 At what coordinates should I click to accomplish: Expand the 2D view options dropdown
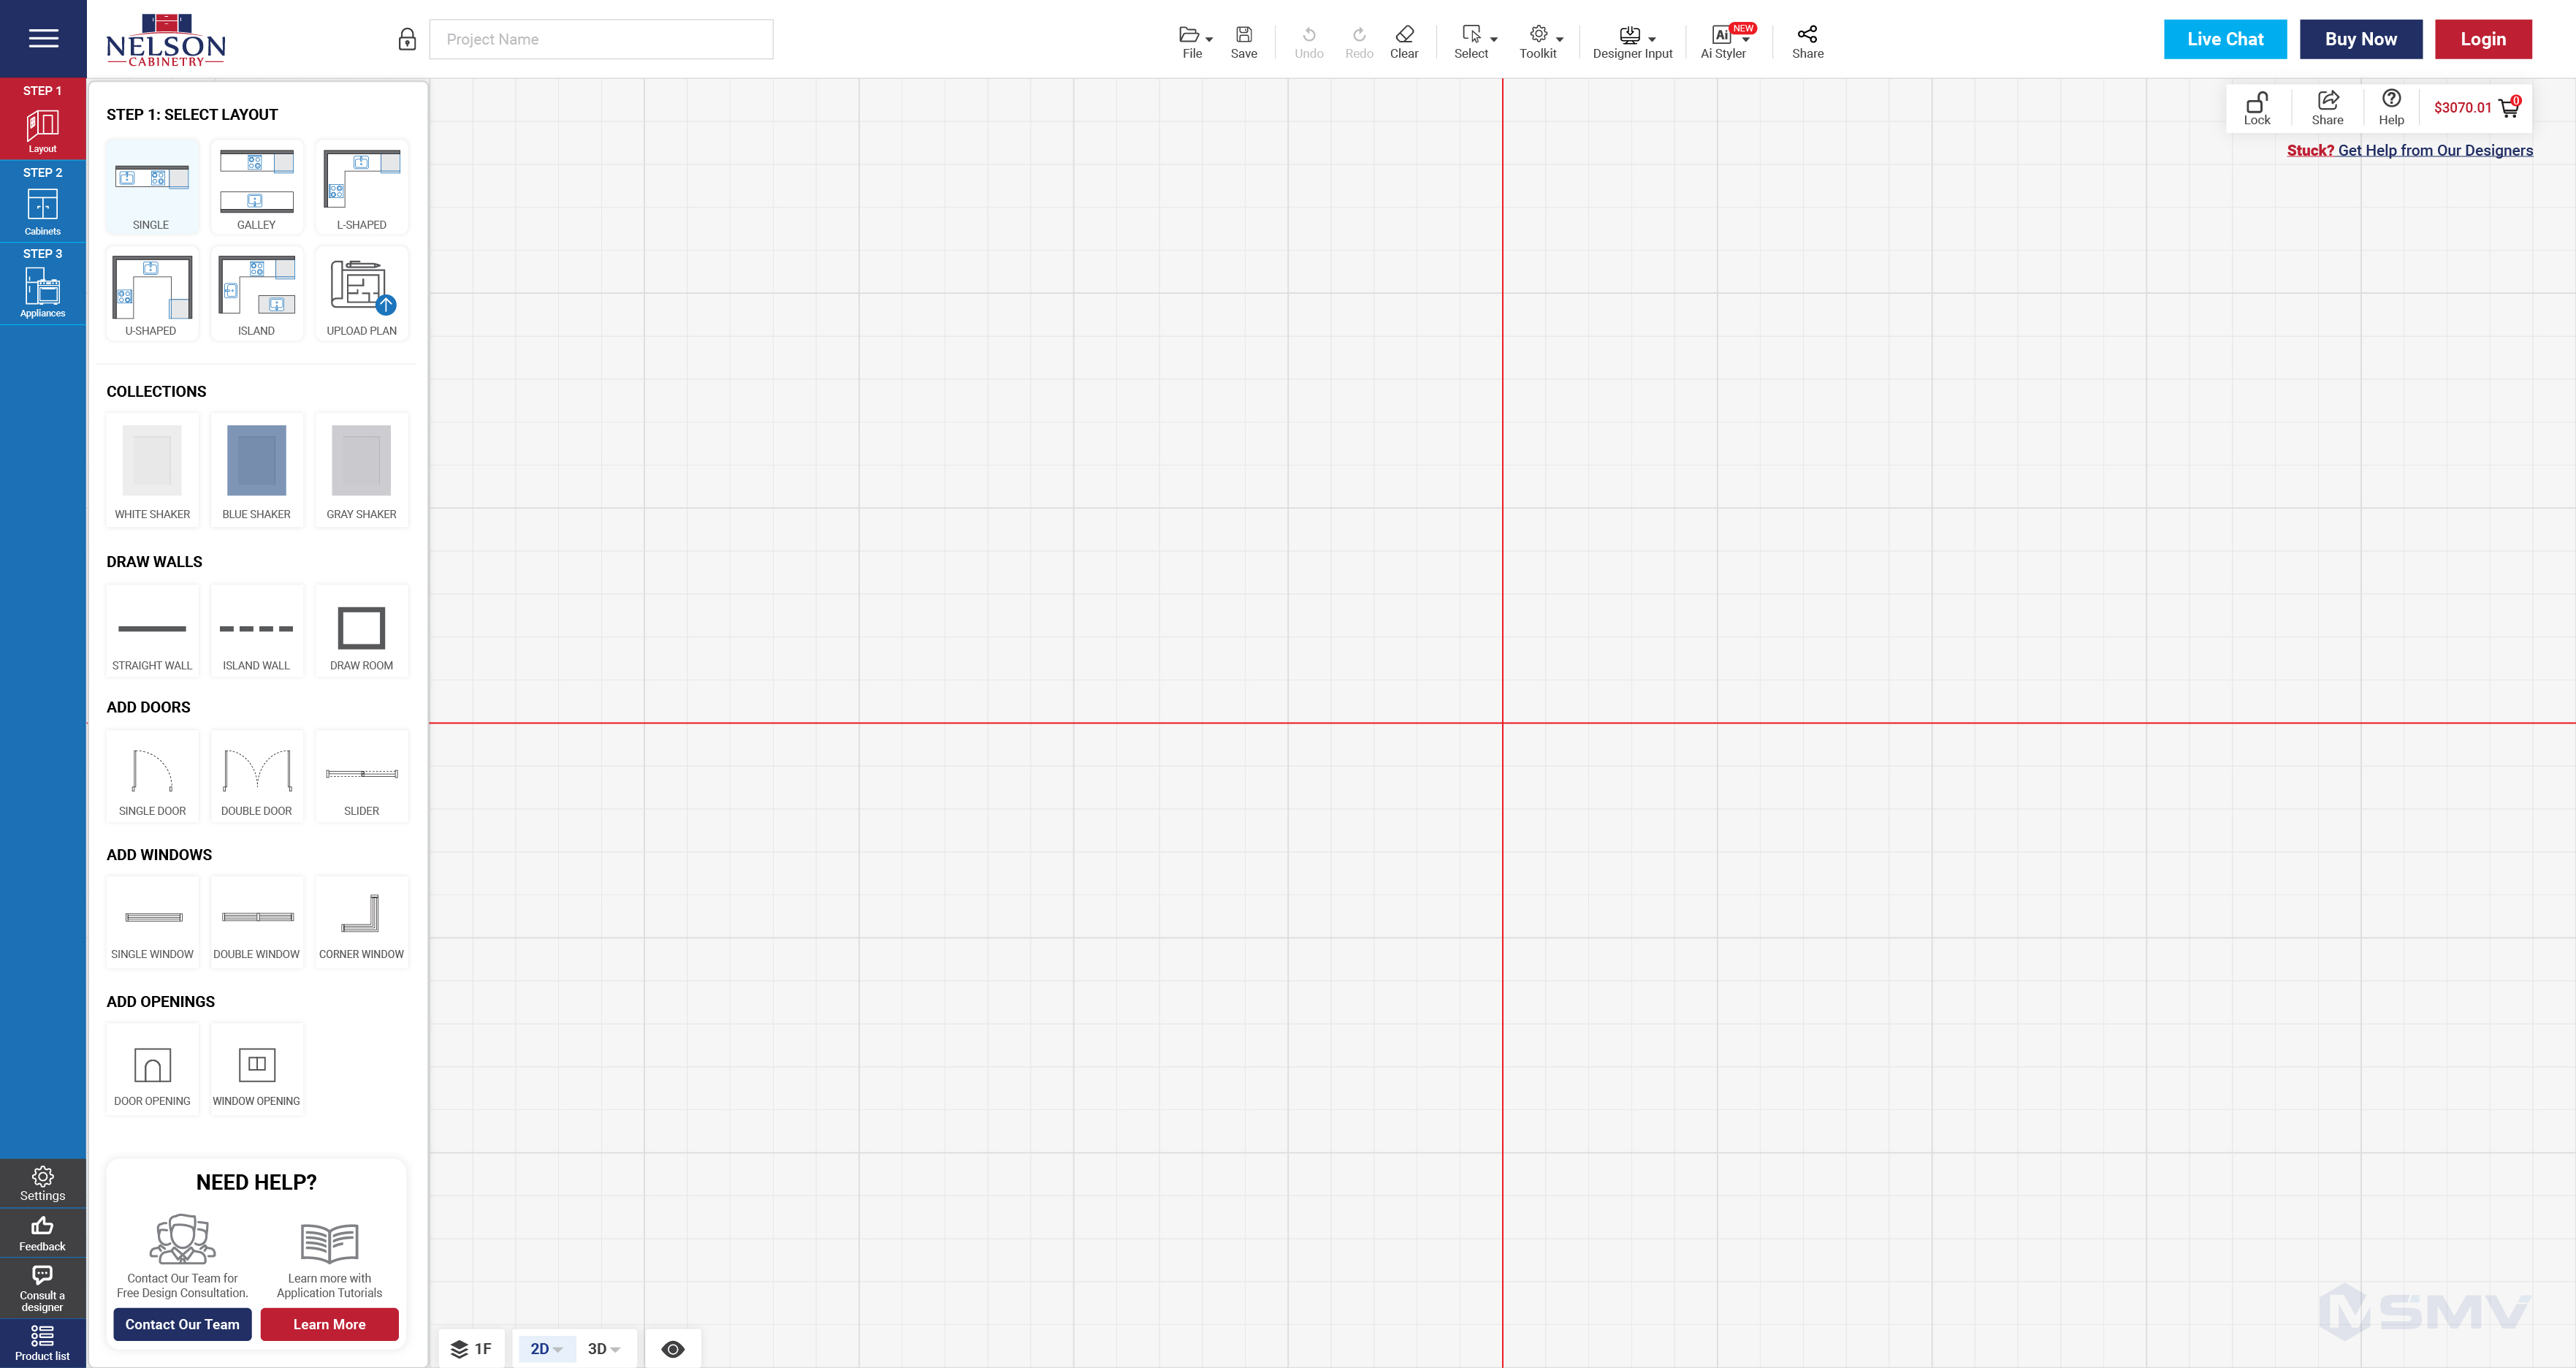tap(558, 1348)
